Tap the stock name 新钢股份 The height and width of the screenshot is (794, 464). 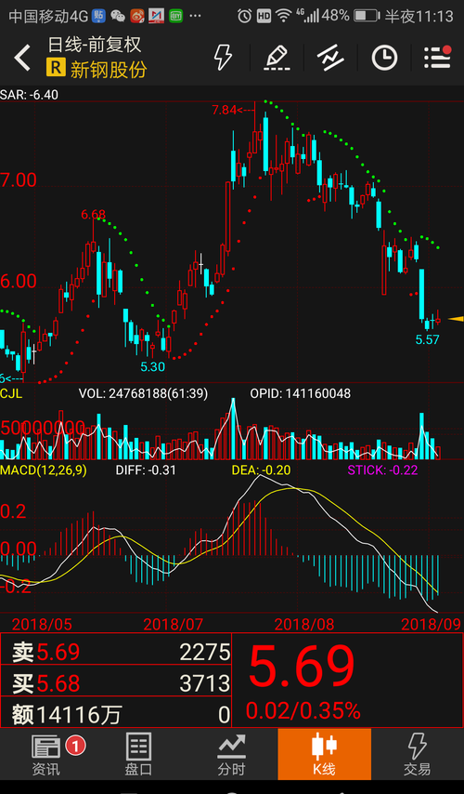pos(109,69)
